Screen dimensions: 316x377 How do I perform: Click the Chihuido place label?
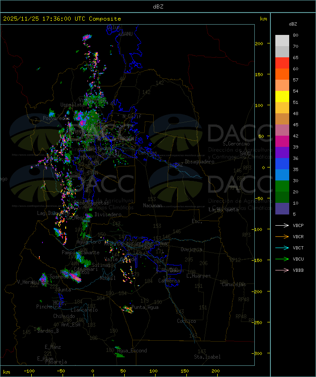pyautogui.click(x=64, y=316)
